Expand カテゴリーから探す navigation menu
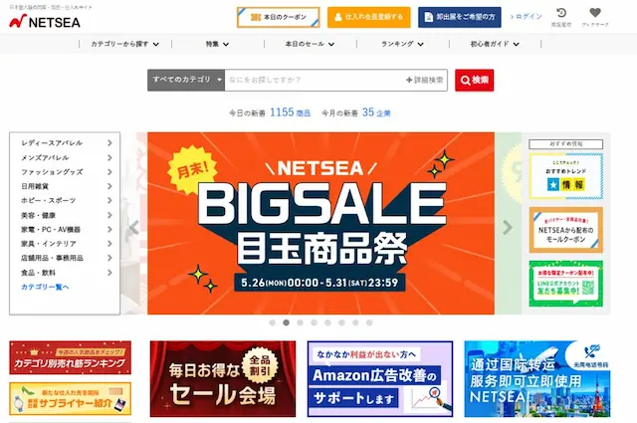637x423 pixels. pyautogui.click(x=125, y=44)
